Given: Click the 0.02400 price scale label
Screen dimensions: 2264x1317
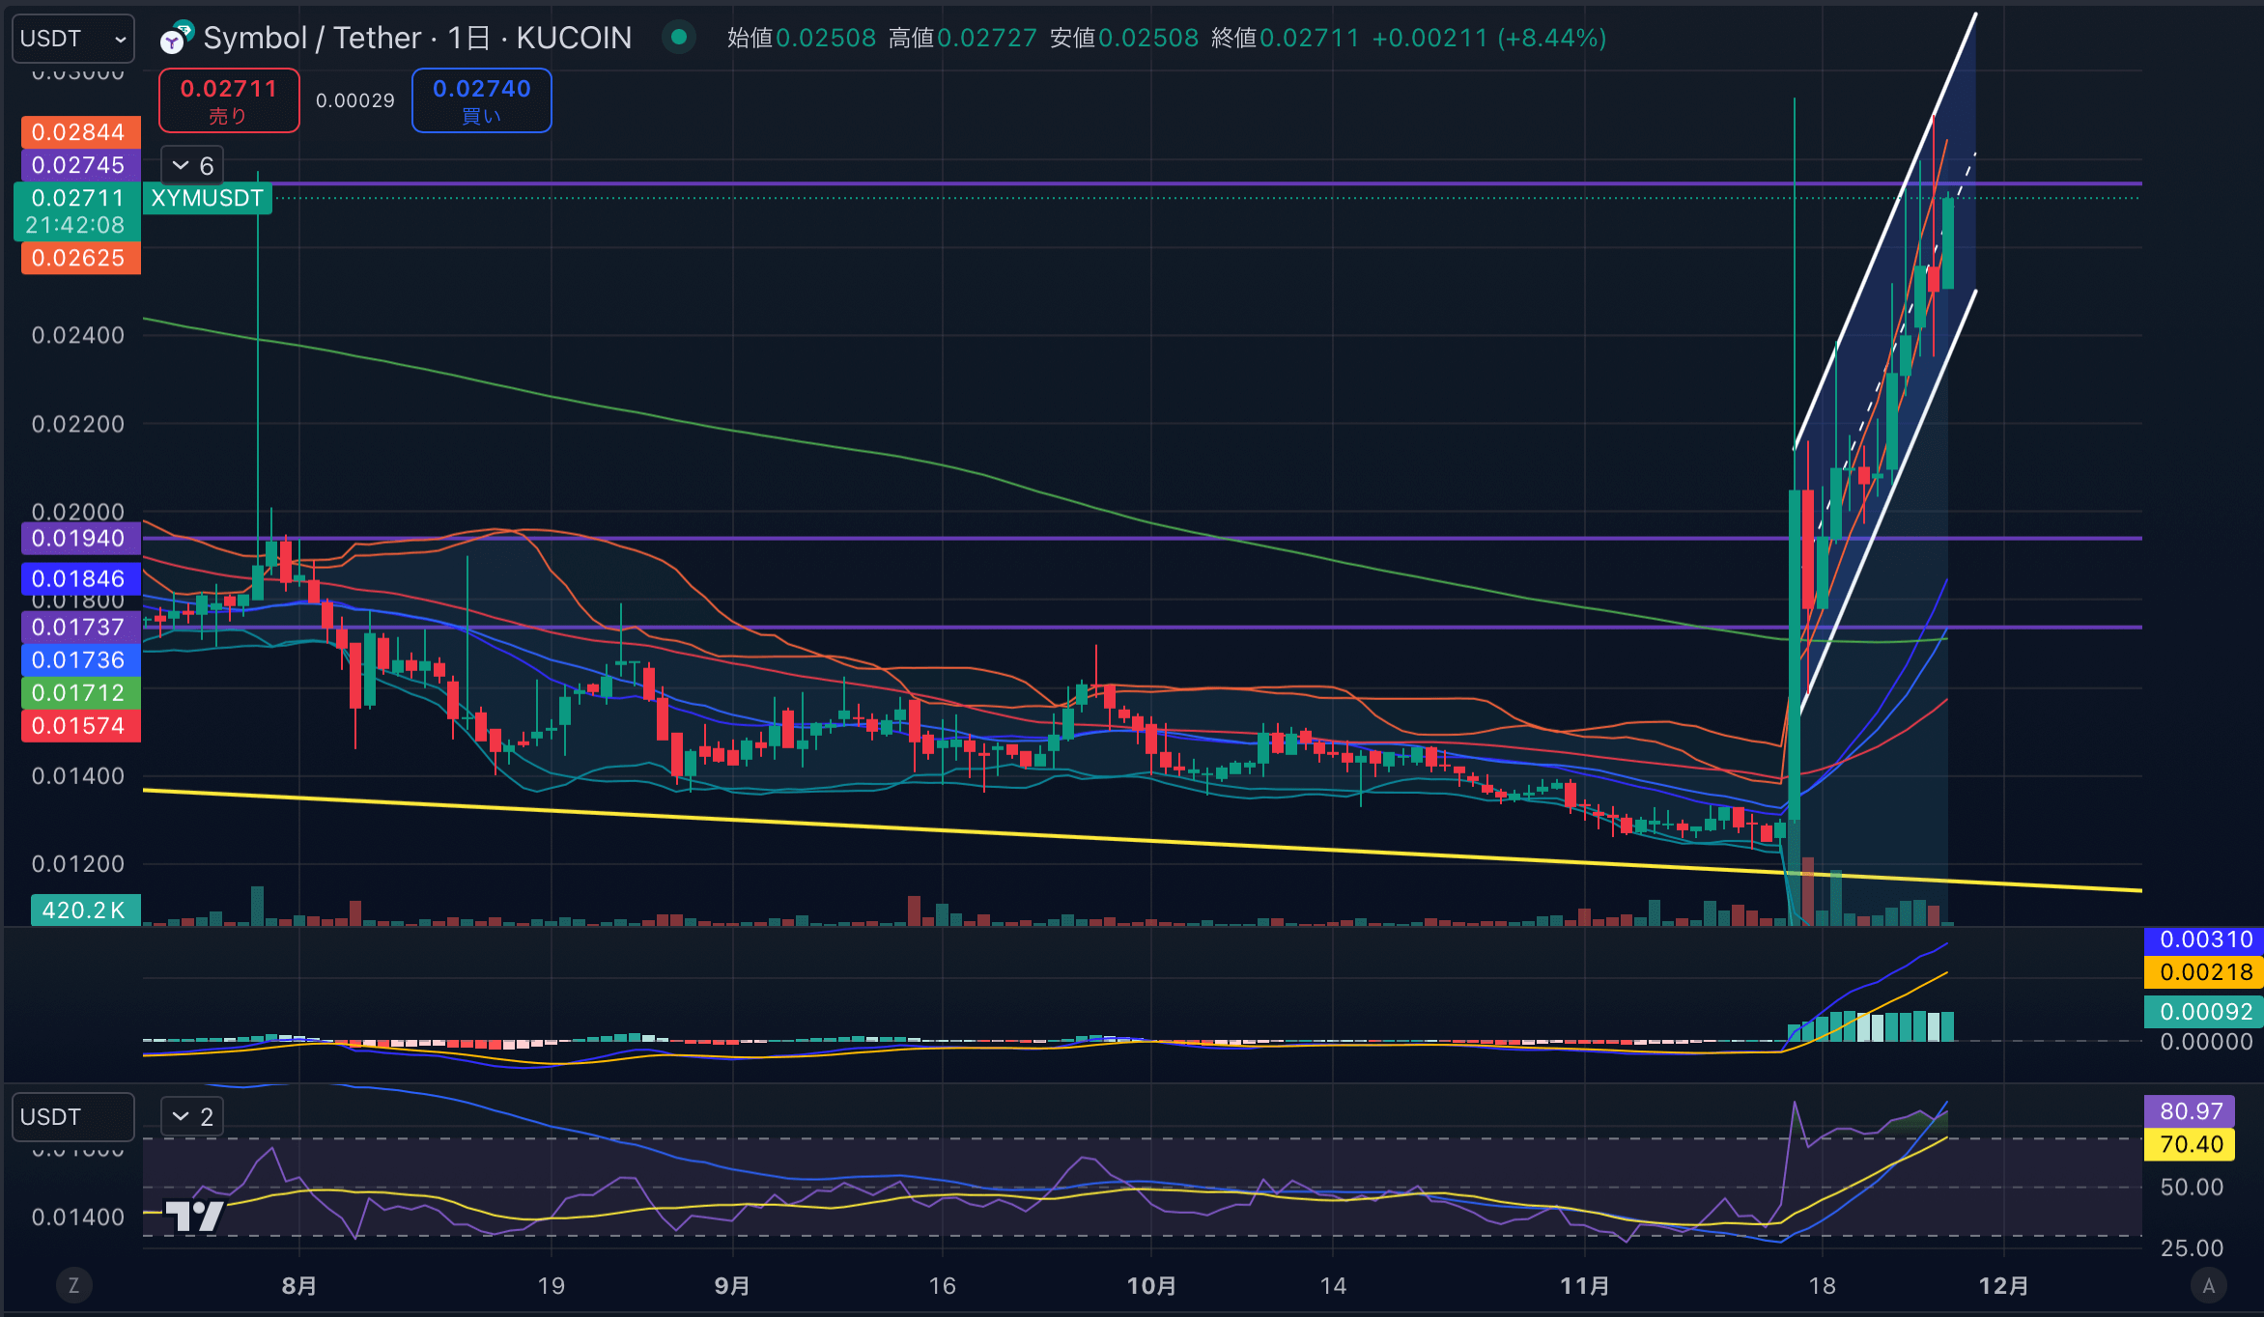Looking at the screenshot, I should (78, 335).
